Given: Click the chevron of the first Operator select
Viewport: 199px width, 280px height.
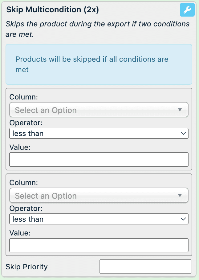Looking at the screenshot, I should [183, 134].
